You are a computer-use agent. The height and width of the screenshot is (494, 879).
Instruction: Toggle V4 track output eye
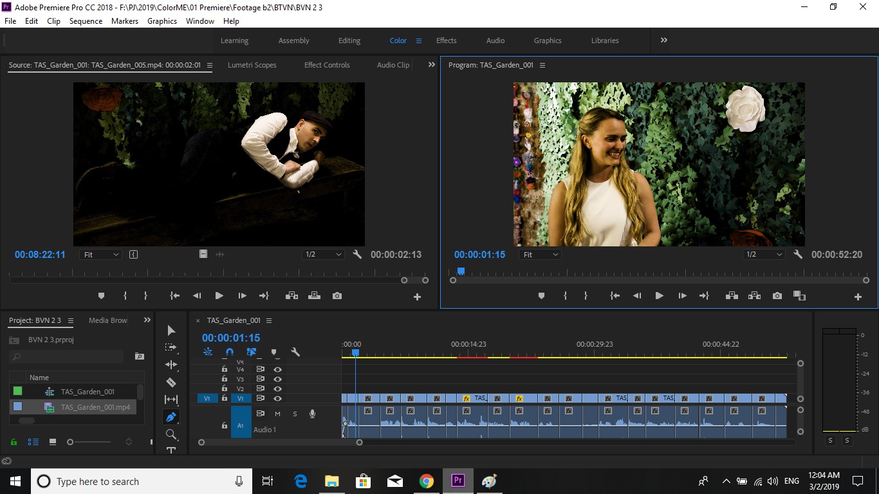(277, 370)
